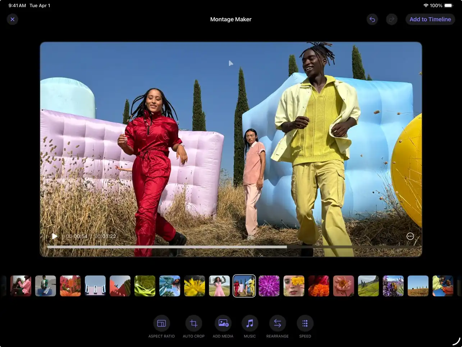Select the woman in pink dress thumbnail
This screenshot has width=462, height=347.
219,286
